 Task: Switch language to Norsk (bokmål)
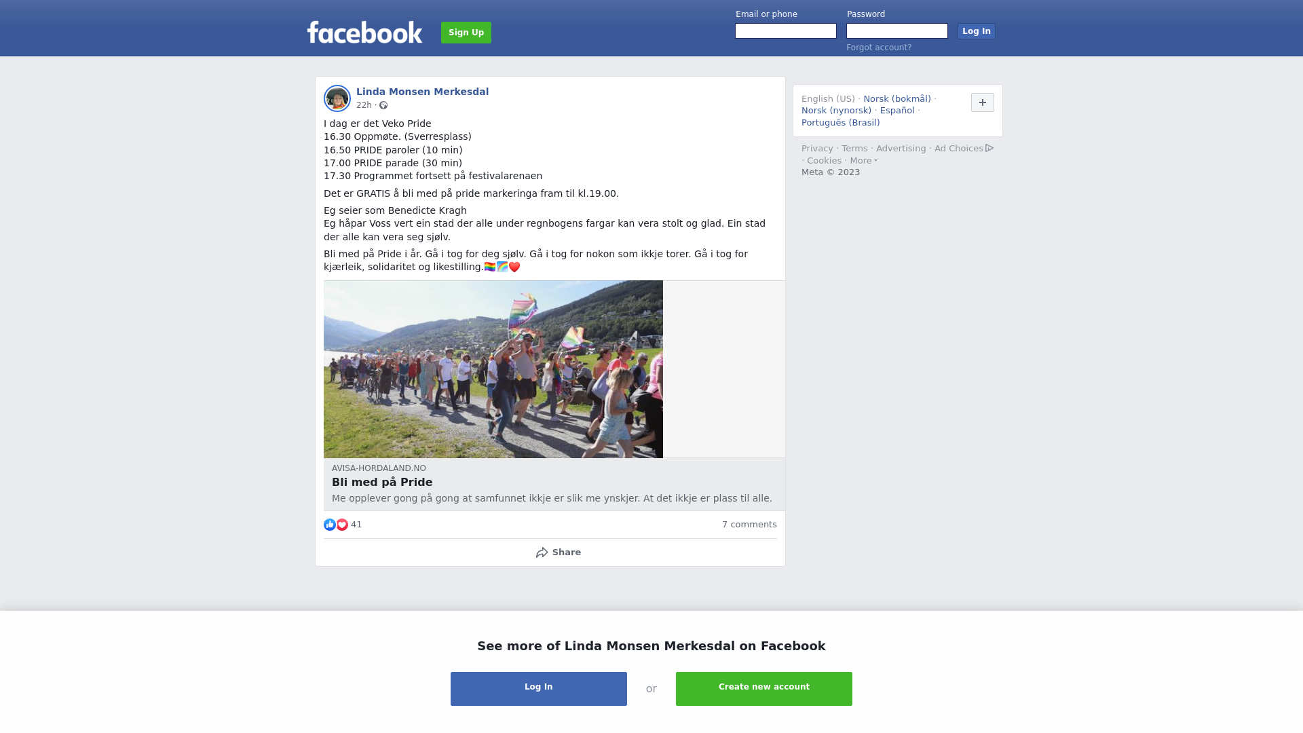[897, 99]
